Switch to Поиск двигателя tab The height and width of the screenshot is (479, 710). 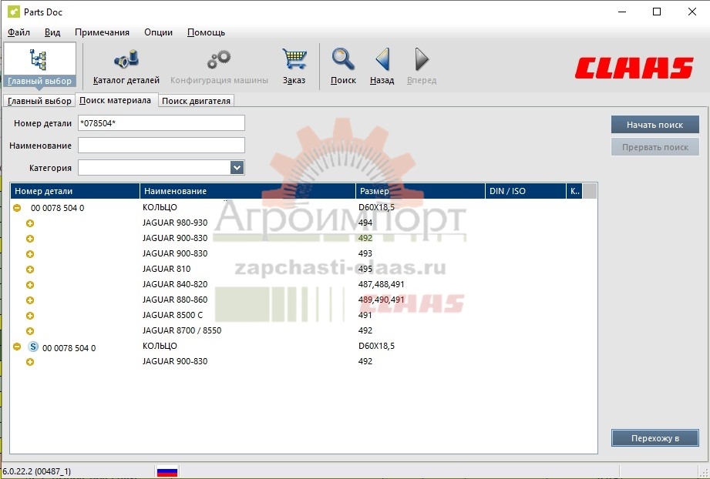196,101
